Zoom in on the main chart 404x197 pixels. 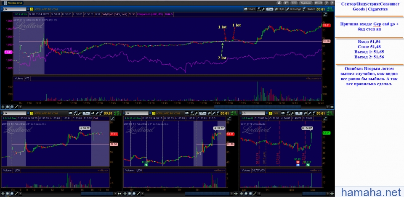click(7, 107)
